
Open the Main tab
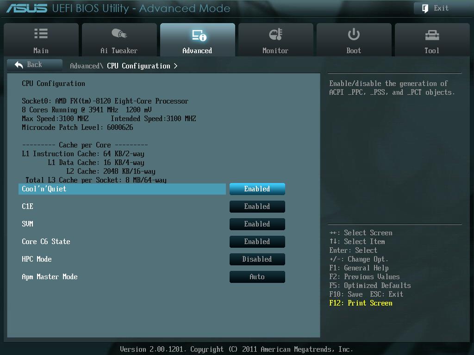tap(41, 40)
